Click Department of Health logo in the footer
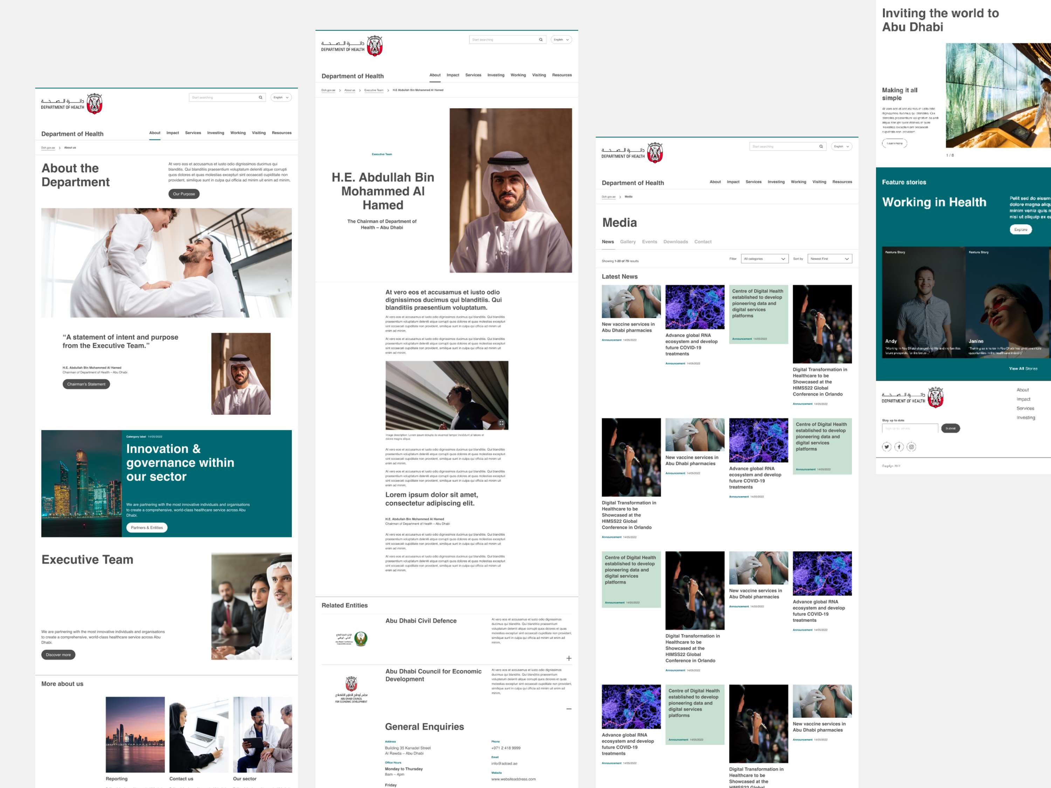Image resolution: width=1051 pixels, height=788 pixels. coord(913,397)
